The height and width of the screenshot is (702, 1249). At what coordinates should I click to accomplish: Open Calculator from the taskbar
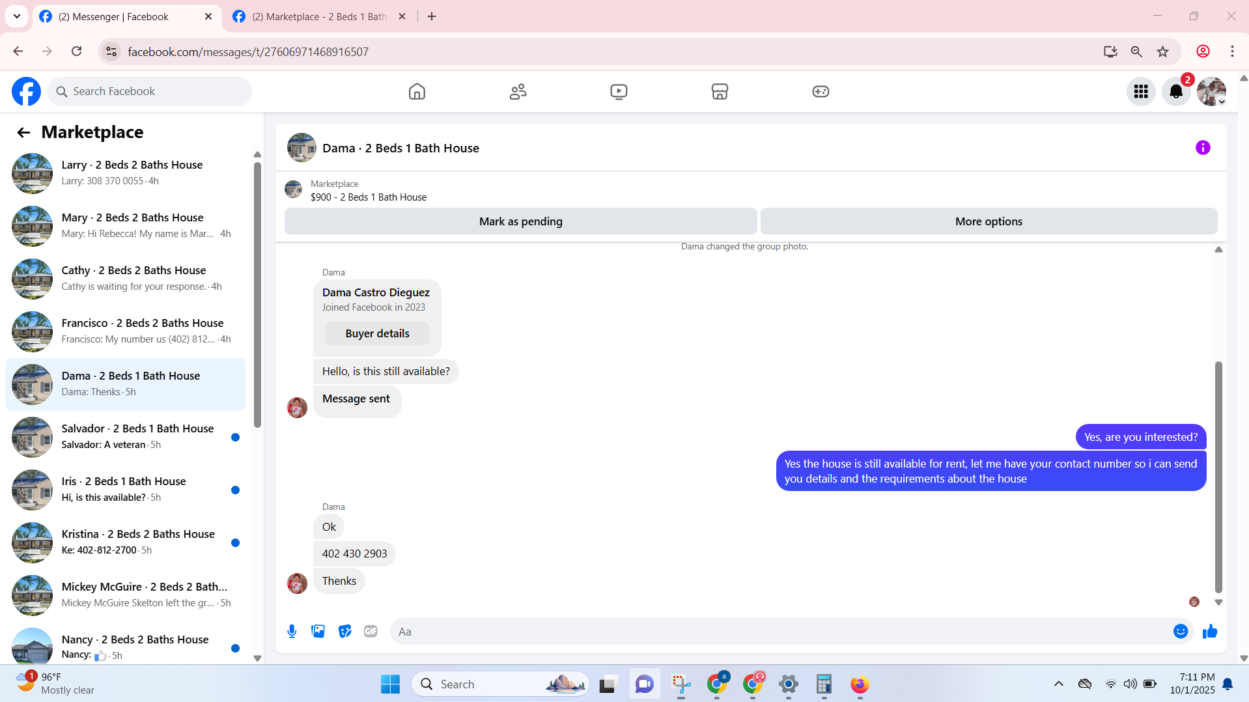tap(824, 684)
